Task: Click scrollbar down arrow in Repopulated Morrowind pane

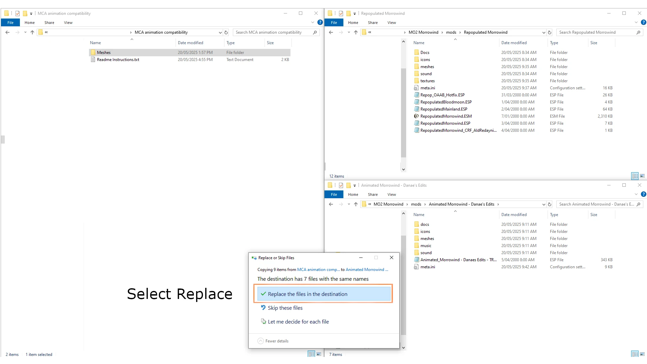Action: click(403, 170)
